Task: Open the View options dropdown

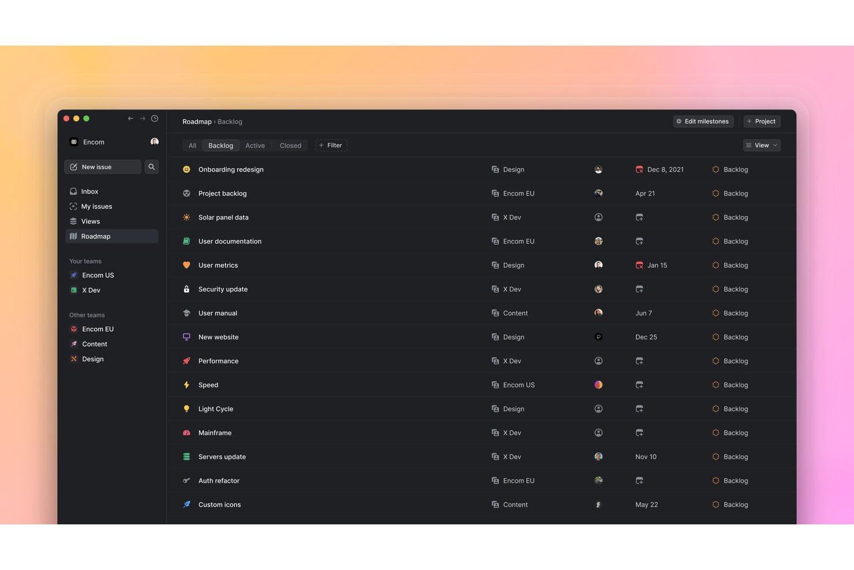Action: click(762, 146)
